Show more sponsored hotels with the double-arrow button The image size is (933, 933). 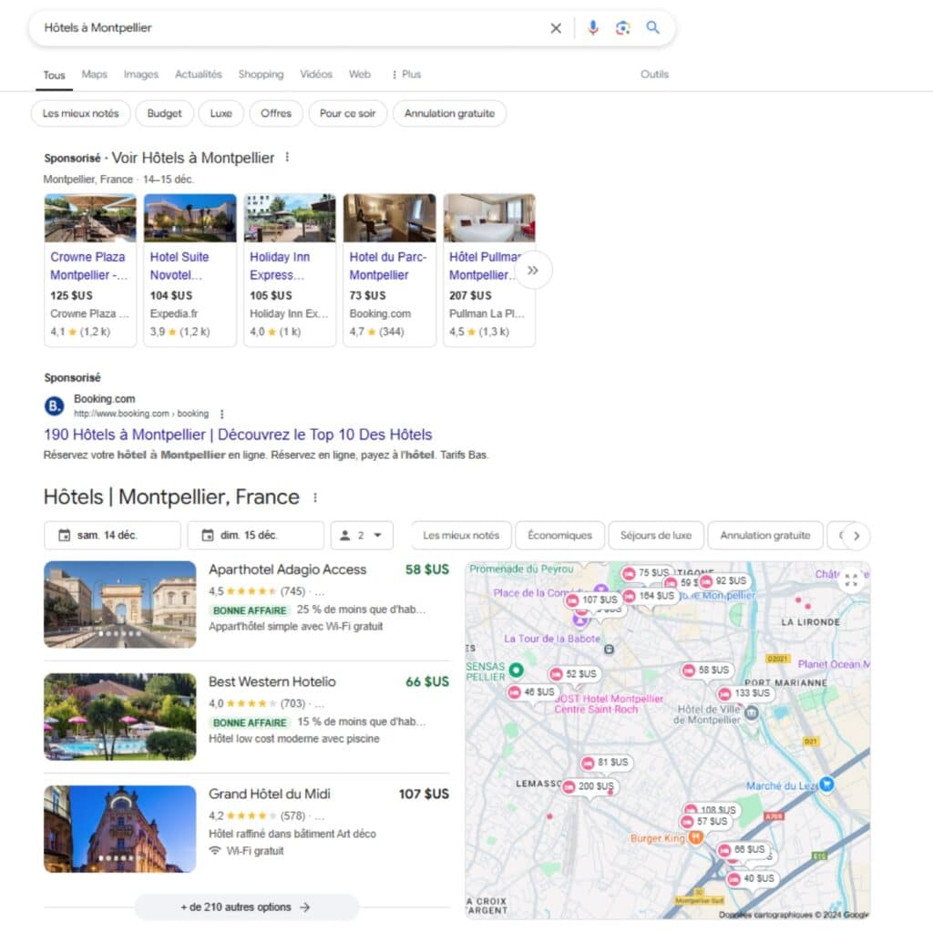point(532,270)
